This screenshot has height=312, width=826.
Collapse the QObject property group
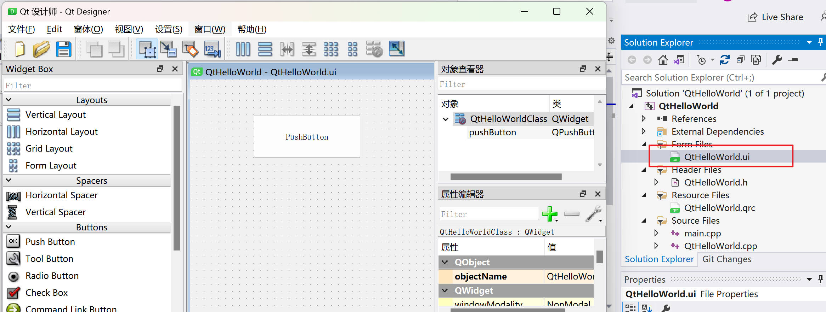click(x=445, y=262)
